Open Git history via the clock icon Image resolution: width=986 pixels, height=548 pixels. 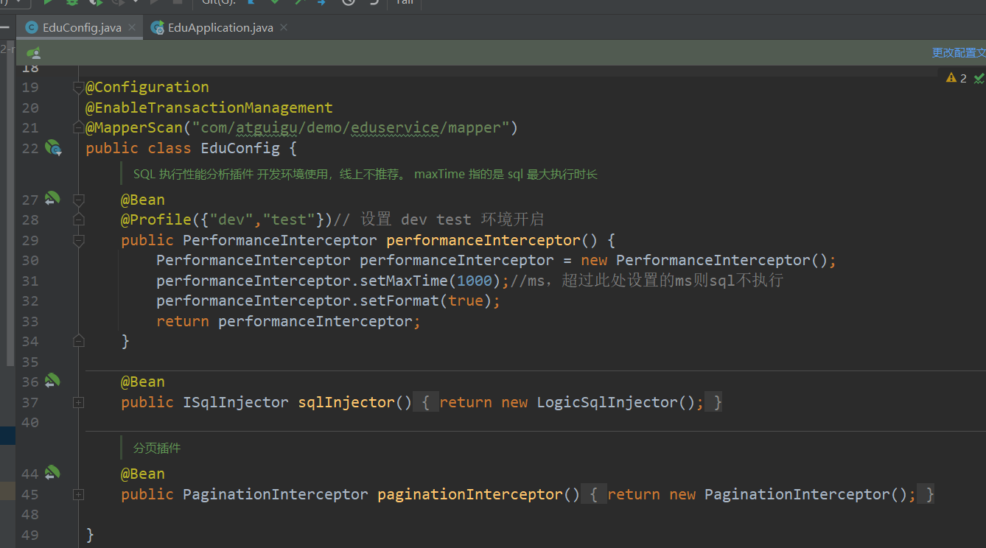click(x=349, y=2)
